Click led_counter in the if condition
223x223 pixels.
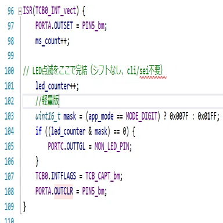[69, 131]
